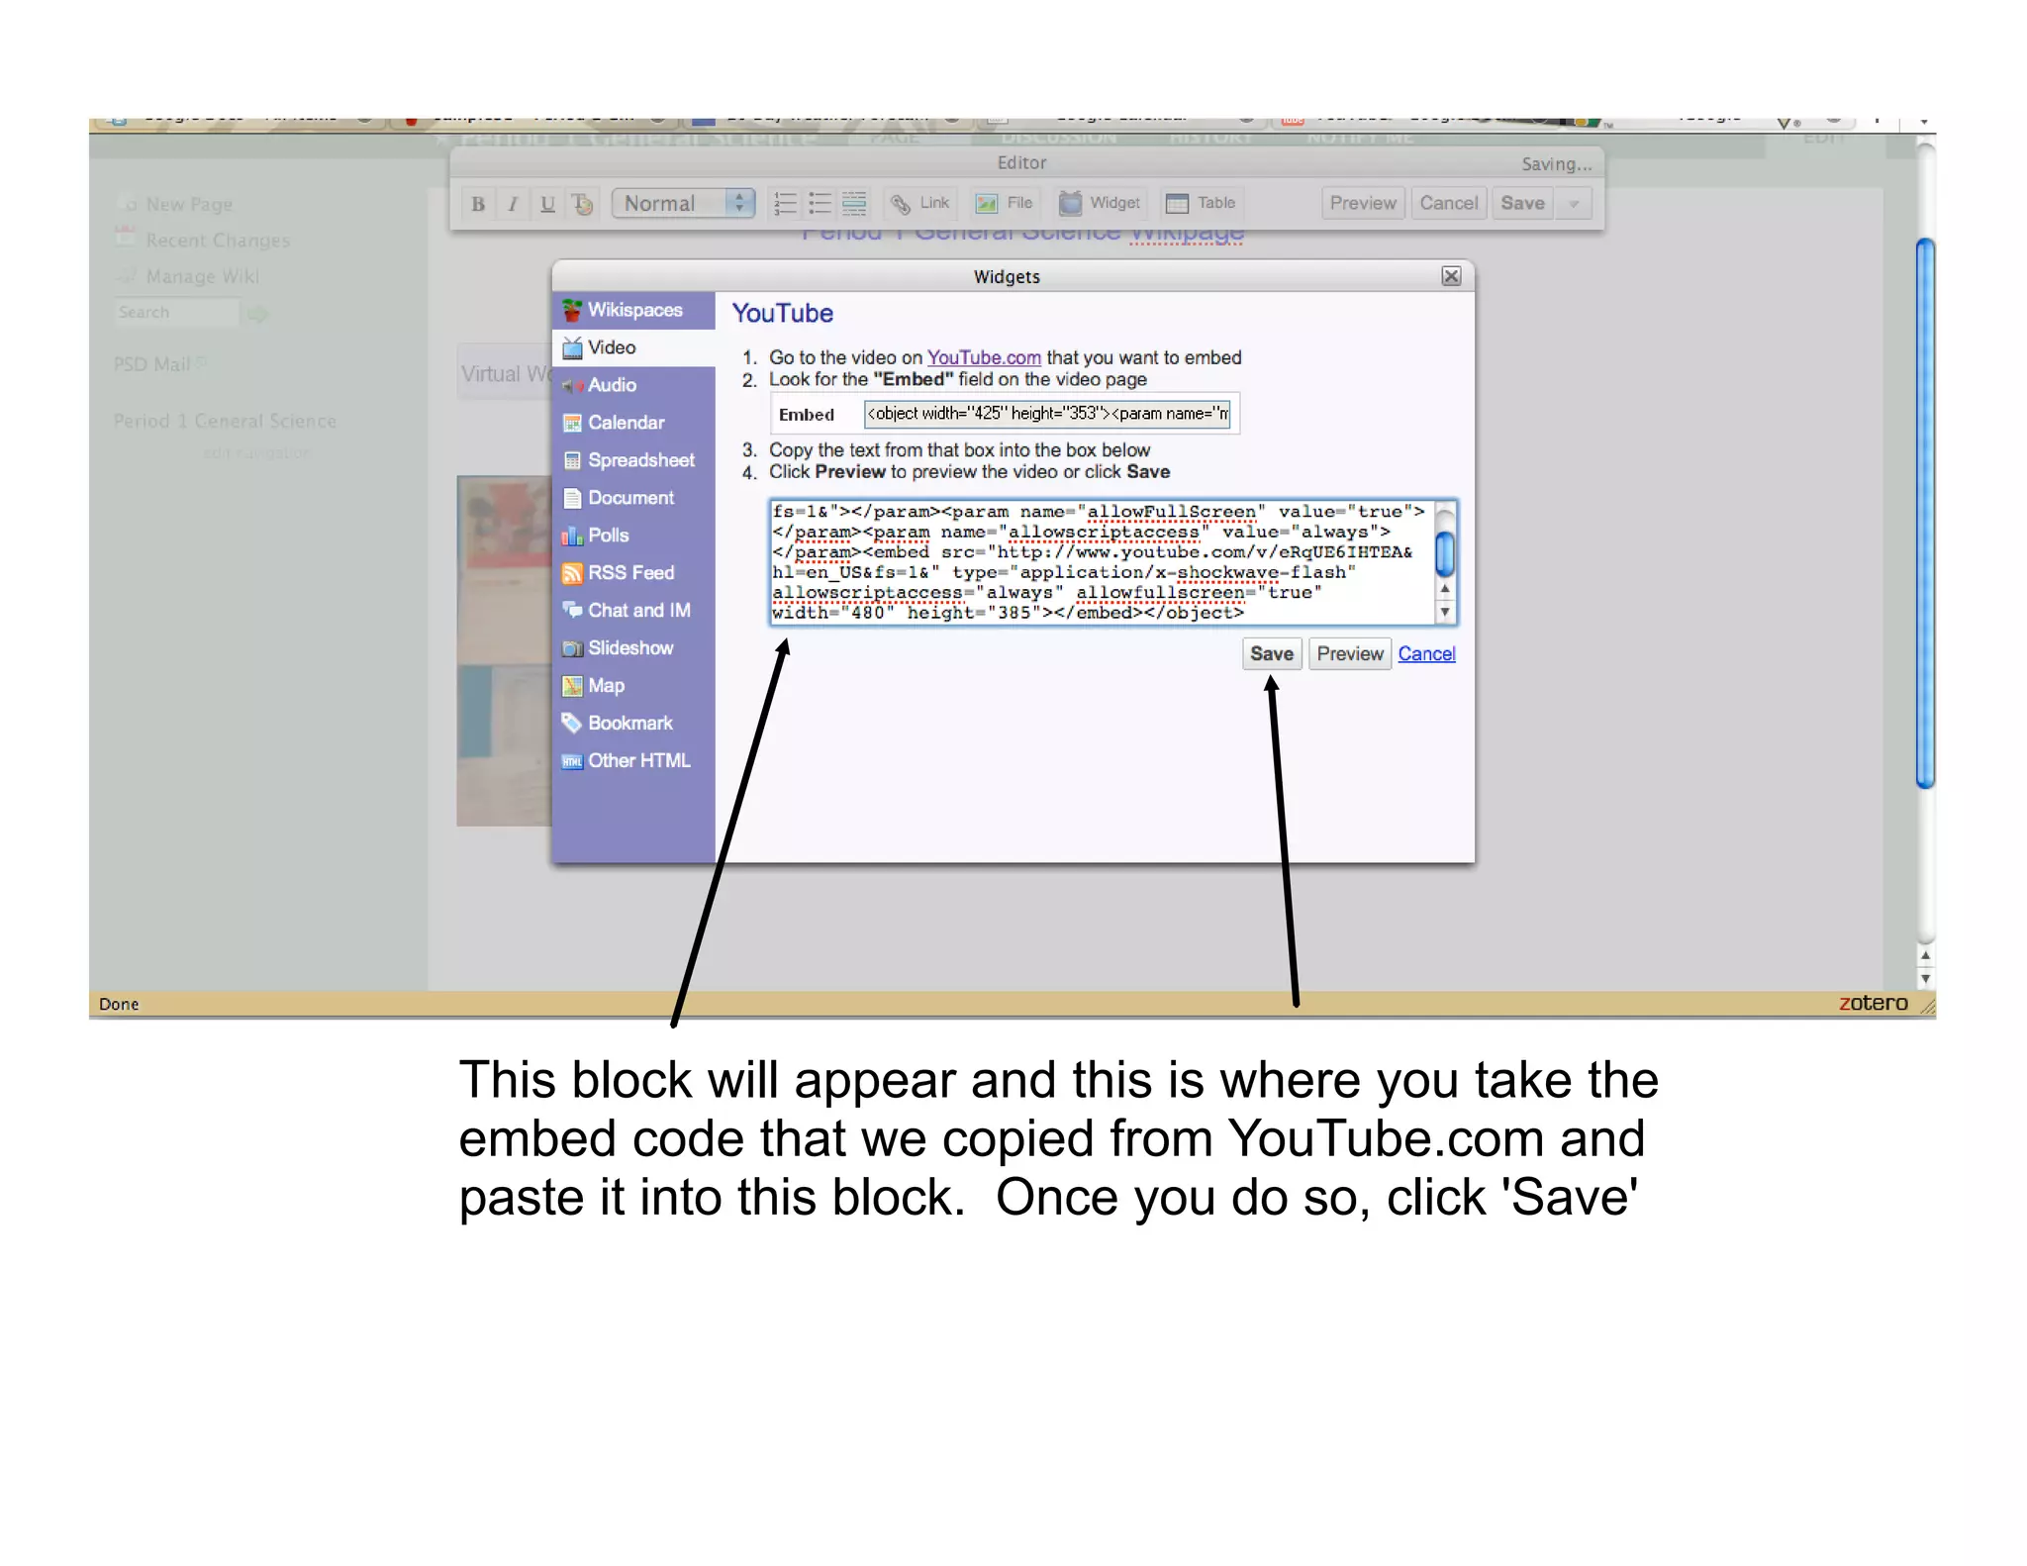Viewport: 2027px width, 1566px height.
Task: Click the File button in the editor toolbar
Action: click(x=1004, y=203)
